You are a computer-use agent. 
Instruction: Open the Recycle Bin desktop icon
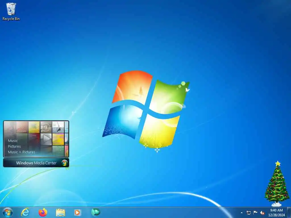[11, 11]
